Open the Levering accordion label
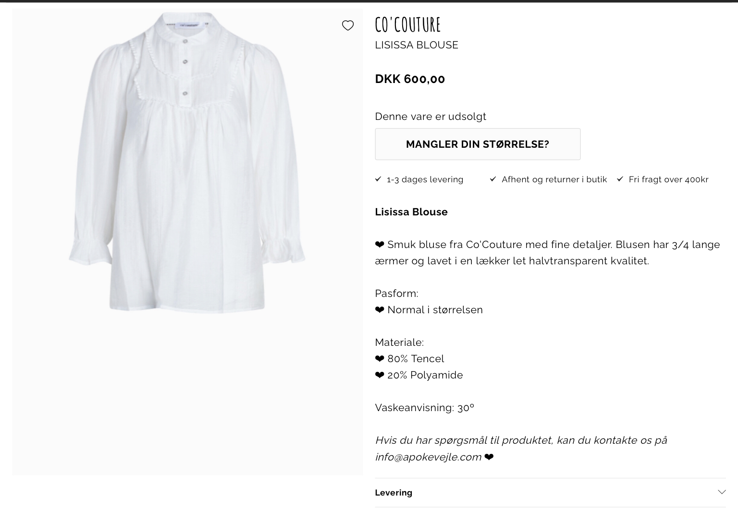Viewport: 738px width, 508px height. pyautogui.click(x=394, y=493)
